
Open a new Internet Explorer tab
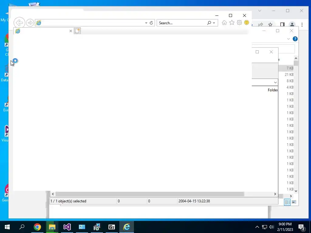(x=77, y=31)
